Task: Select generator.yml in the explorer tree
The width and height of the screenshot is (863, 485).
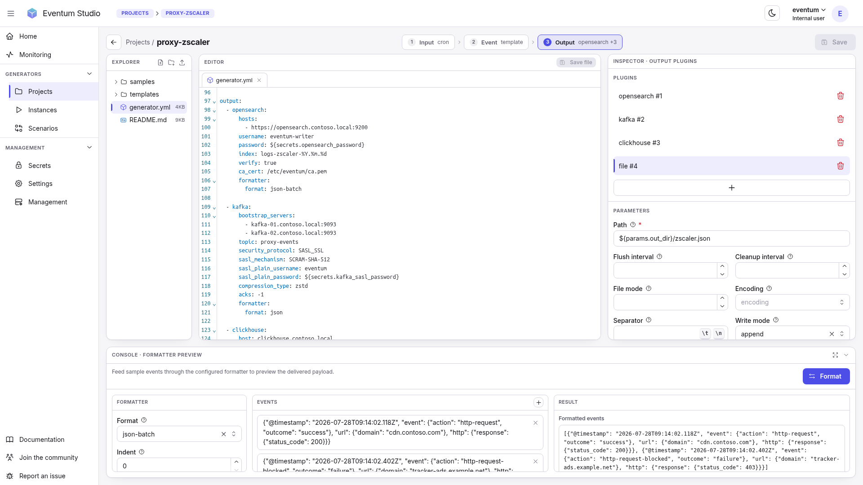Action: coord(149,107)
